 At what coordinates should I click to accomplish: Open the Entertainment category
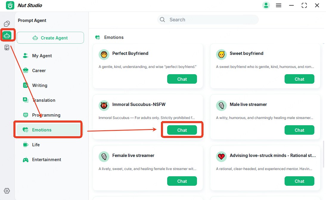click(46, 159)
